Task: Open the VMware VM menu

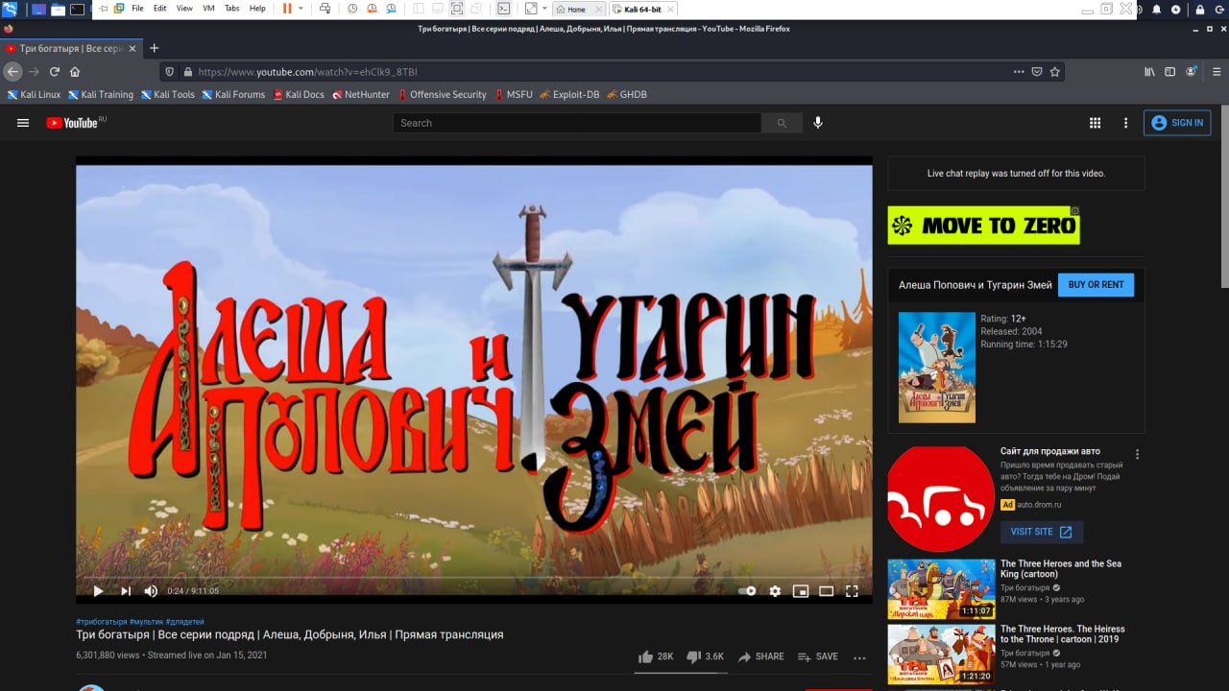Action: (208, 9)
